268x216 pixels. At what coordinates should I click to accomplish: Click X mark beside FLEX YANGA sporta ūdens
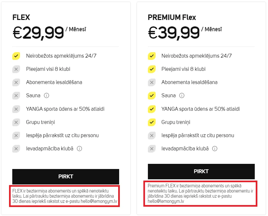(16, 109)
